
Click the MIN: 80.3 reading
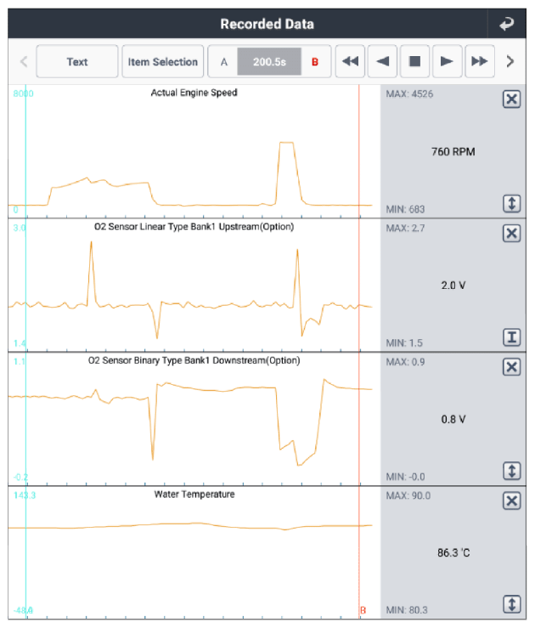click(407, 610)
